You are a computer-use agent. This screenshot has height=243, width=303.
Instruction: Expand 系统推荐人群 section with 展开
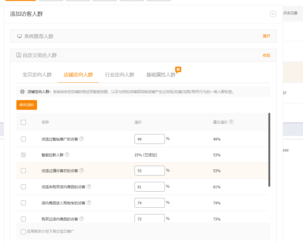266,36
